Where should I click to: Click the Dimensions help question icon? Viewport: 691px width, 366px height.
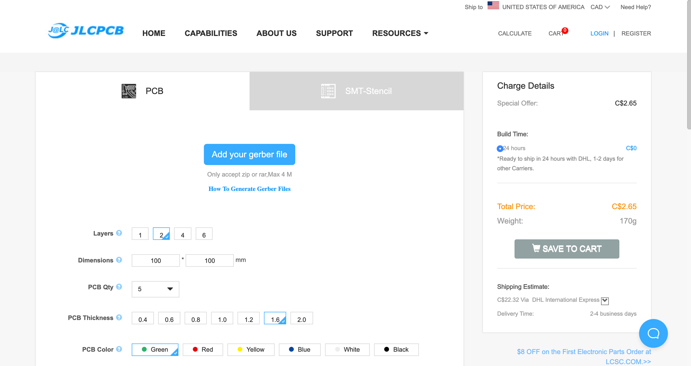(x=119, y=260)
